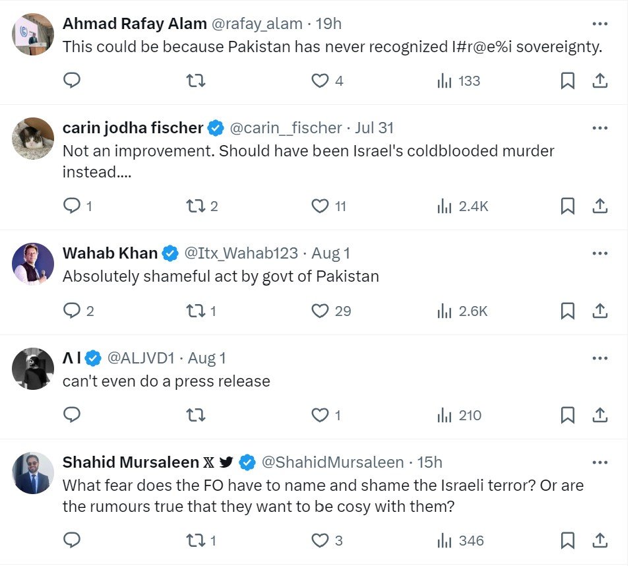The height and width of the screenshot is (566, 641).
Task: Bookmark the ALJVD1 tweet
Action: (567, 415)
